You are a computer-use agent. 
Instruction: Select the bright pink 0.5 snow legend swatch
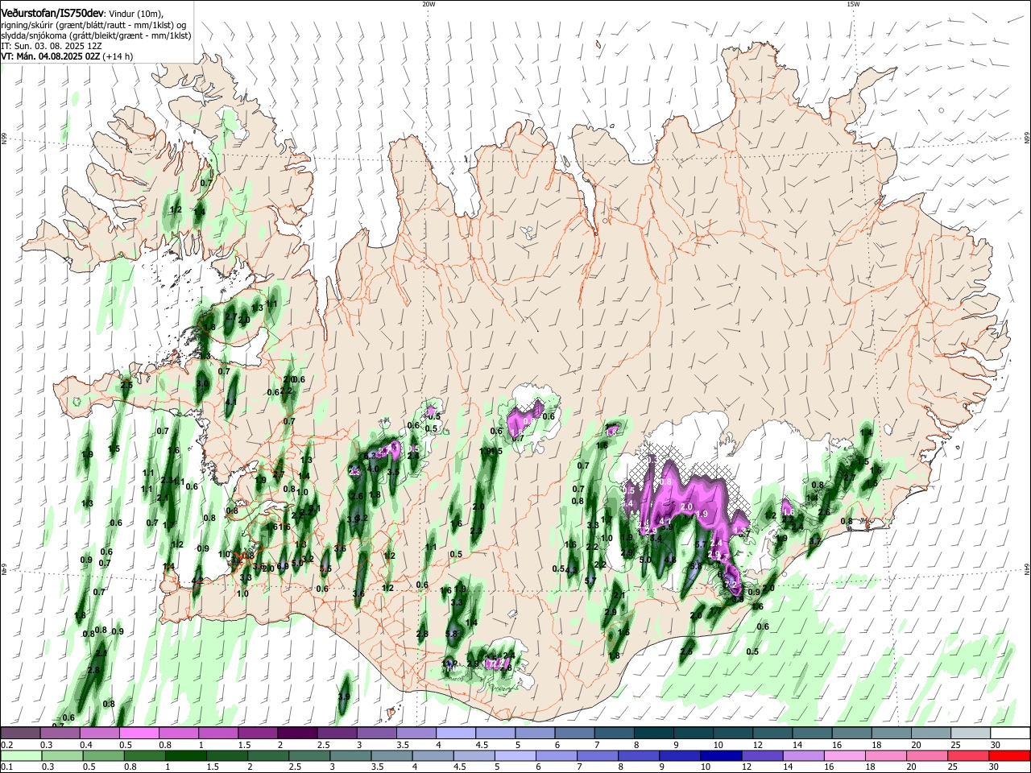tap(139, 733)
